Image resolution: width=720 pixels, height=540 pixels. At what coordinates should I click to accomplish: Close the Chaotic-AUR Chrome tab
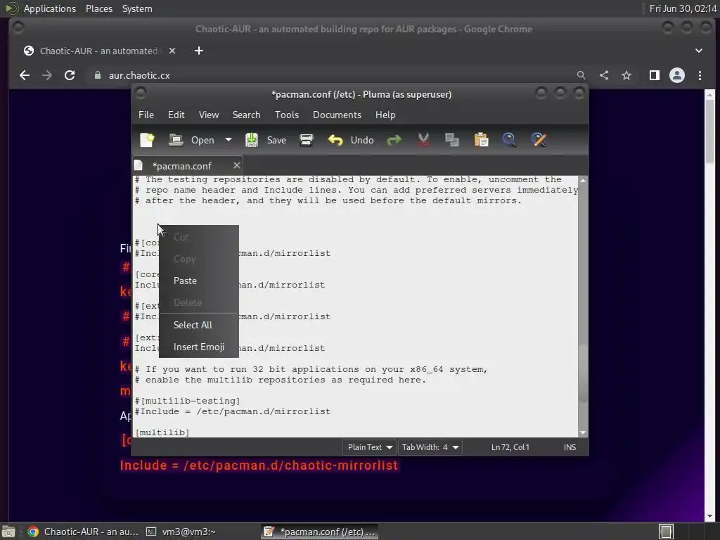(x=172, y=51)
